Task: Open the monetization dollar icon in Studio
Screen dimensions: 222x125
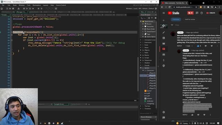Action: 164,60
